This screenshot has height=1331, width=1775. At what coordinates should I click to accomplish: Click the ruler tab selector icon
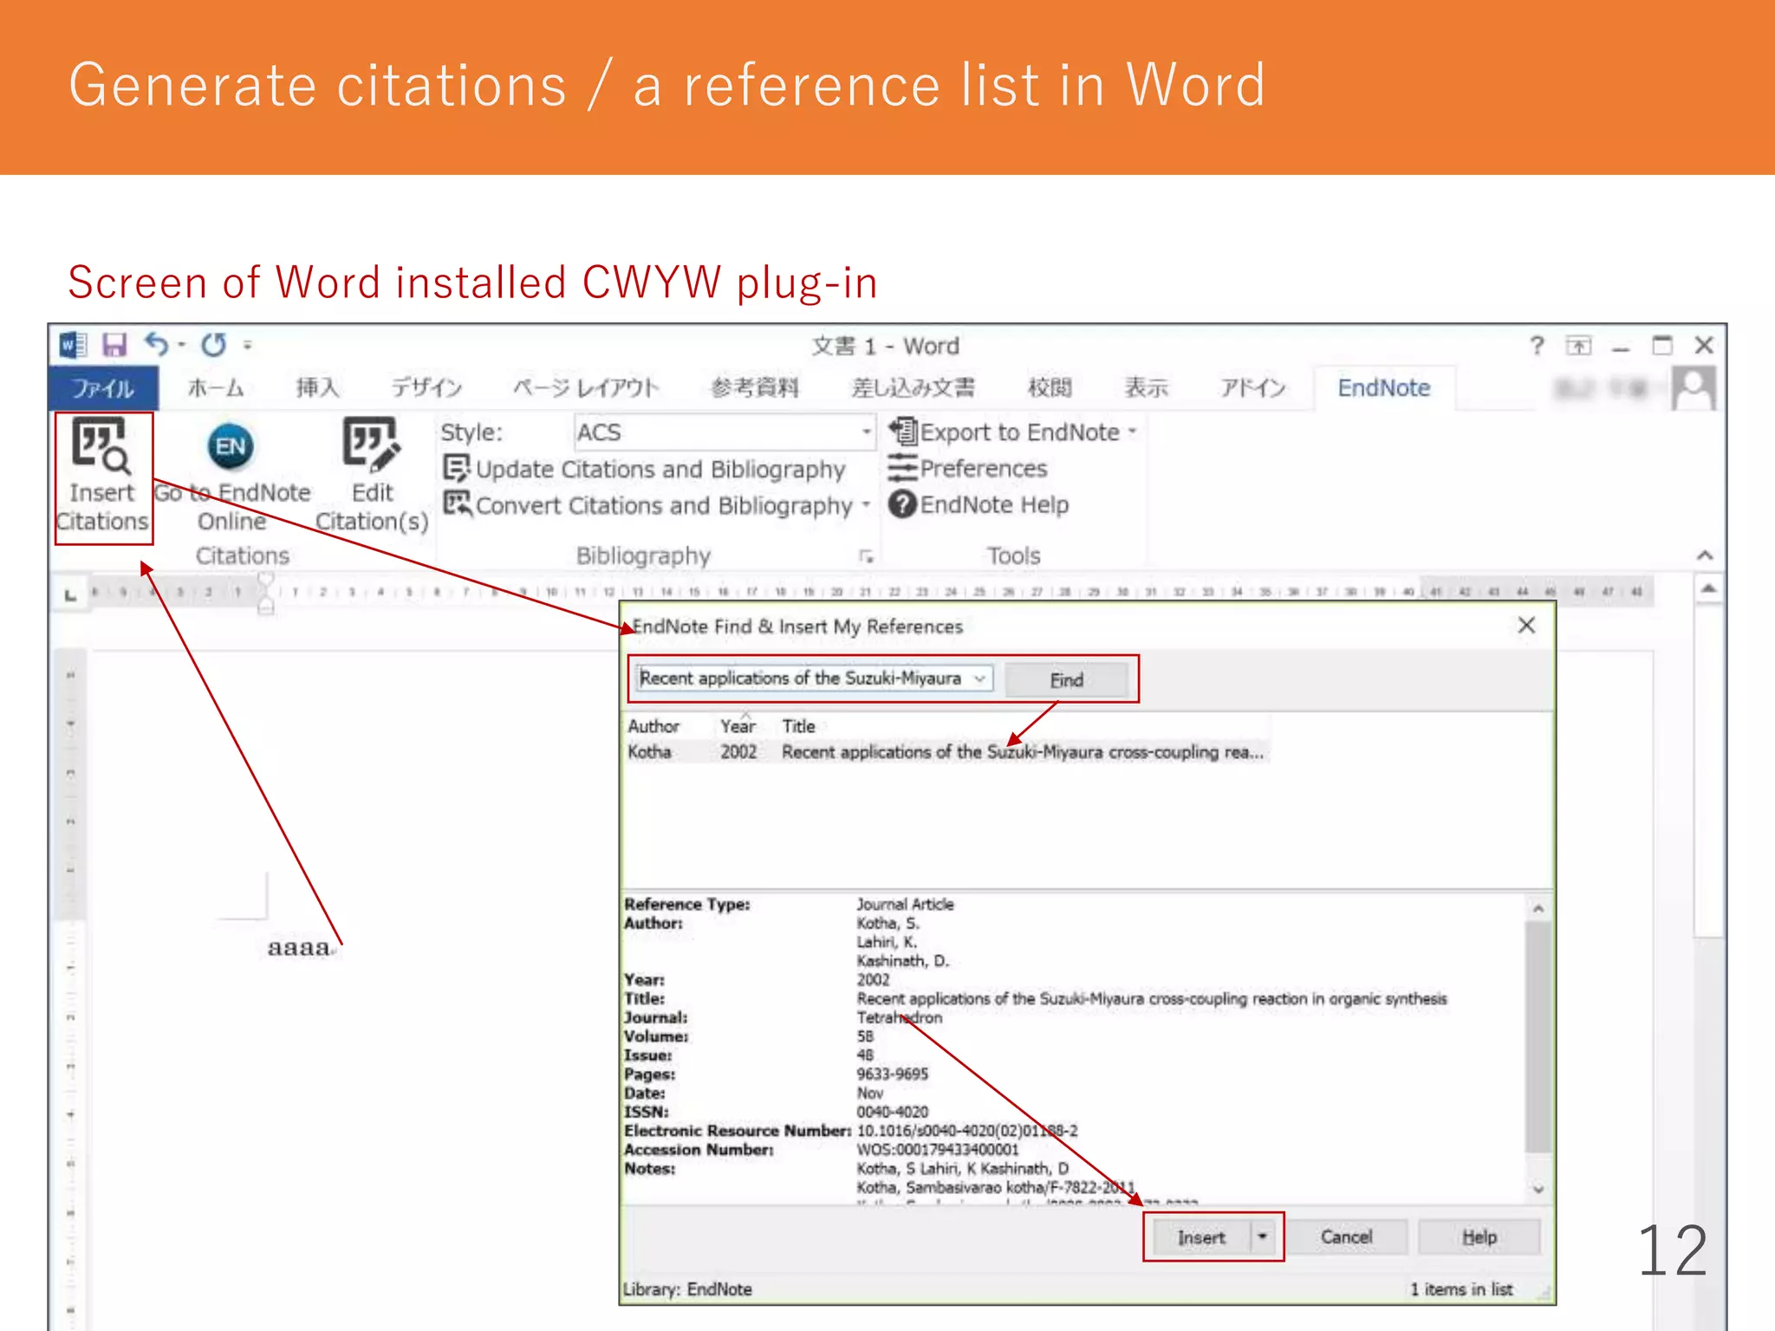70,594
